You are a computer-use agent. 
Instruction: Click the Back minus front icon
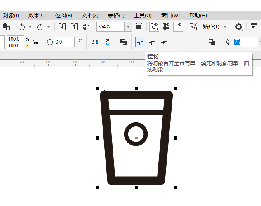[200, 42]
